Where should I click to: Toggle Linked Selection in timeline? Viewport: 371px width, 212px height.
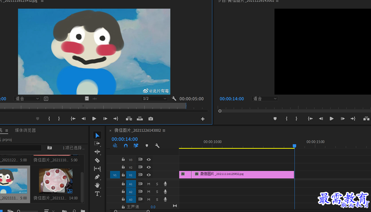pyautogui.click(x=136, y=145)
